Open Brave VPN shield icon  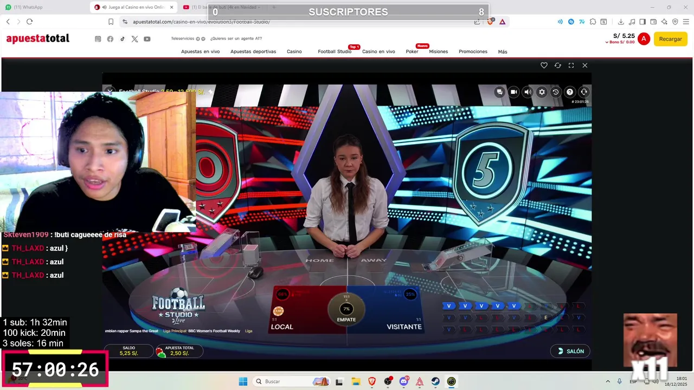[675, 22]
